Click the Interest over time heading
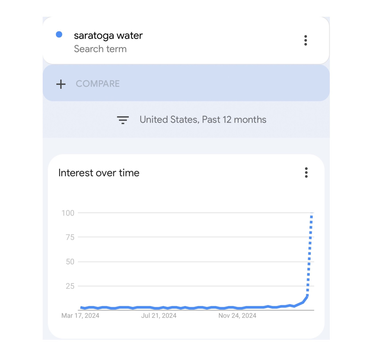 [99, 173]
